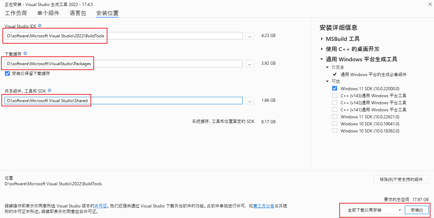Collapse 通用 Windows 平台生成工具 section
This screenshot has height=218, width=434.
pos(322,59)
